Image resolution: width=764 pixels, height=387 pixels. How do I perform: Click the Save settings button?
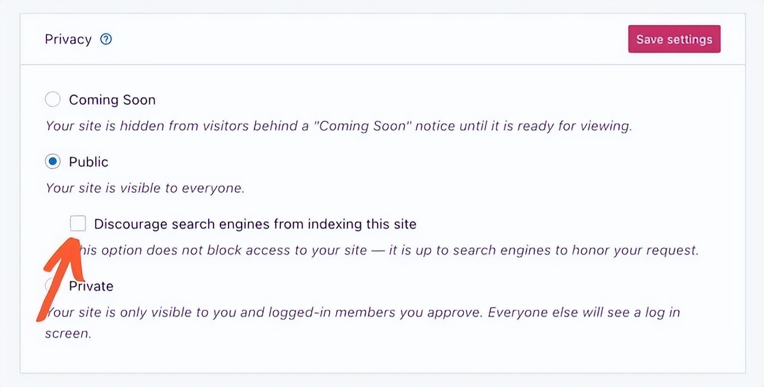(x=674, y=39)
